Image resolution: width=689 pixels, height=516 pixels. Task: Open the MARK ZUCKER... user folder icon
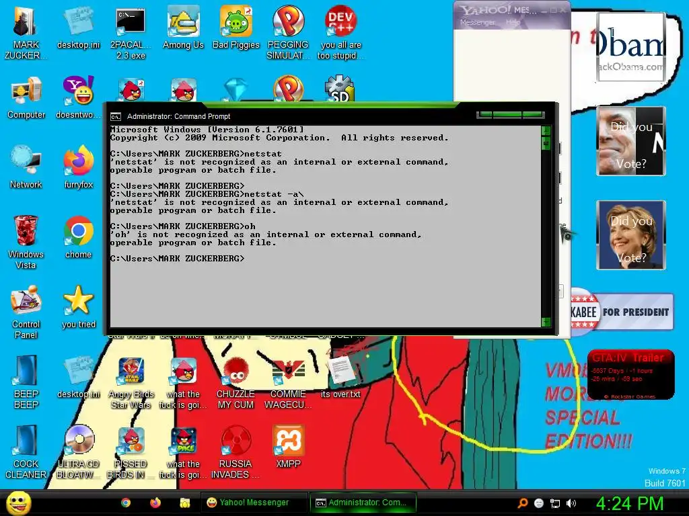point(26,33)
